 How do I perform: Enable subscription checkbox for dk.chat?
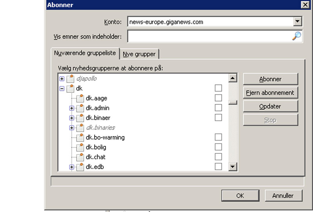click(218, 157)
